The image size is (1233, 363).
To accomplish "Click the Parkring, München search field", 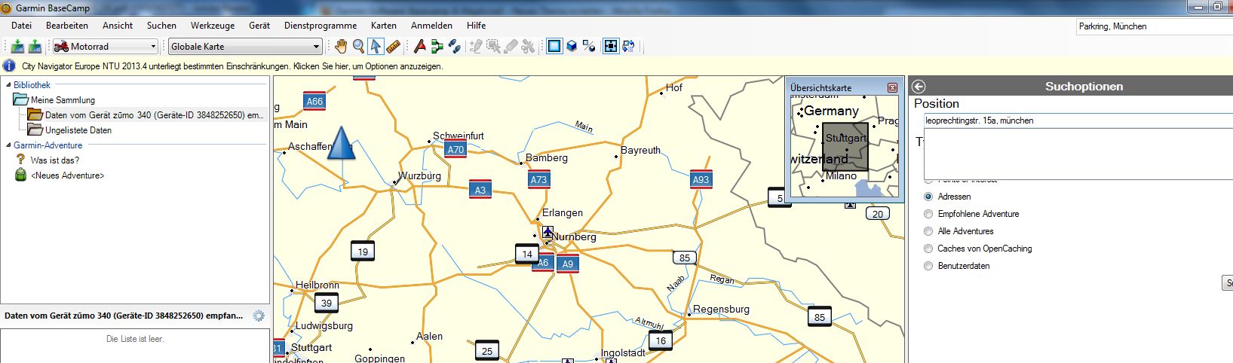I will point(1154,26).
